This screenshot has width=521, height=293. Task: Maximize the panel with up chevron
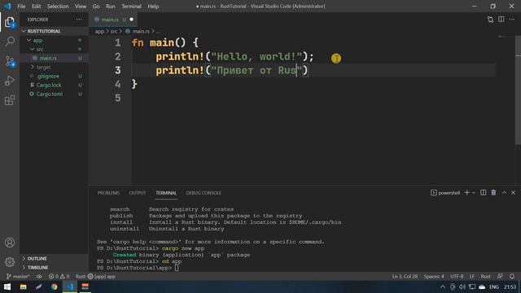[x=504, y=193]
